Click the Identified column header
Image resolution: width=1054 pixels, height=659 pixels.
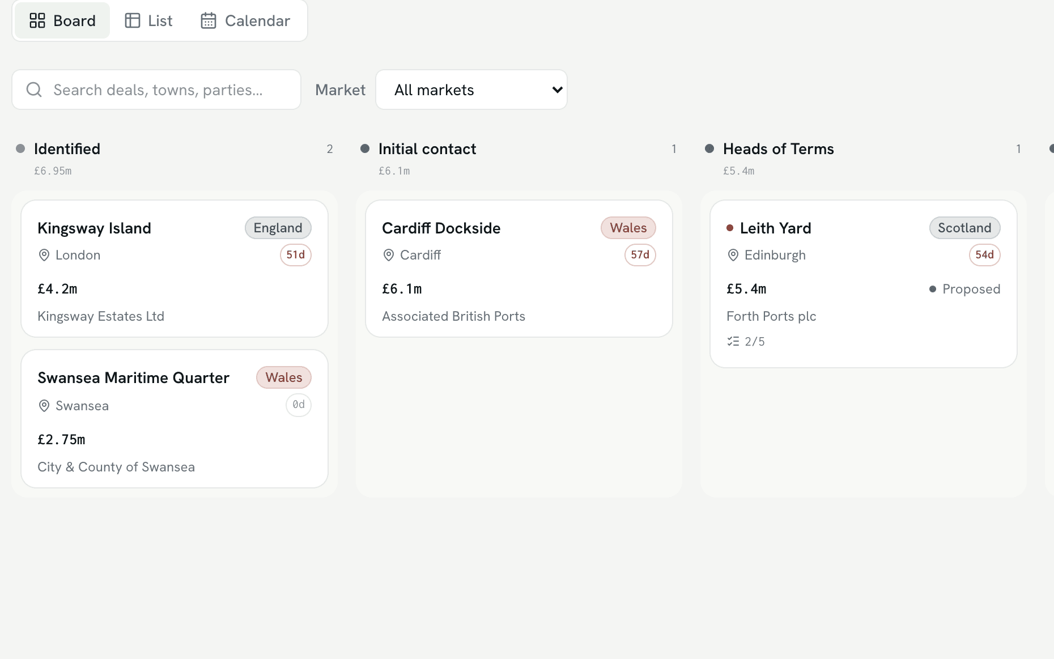pyautogui.click(x=67, y=149)
